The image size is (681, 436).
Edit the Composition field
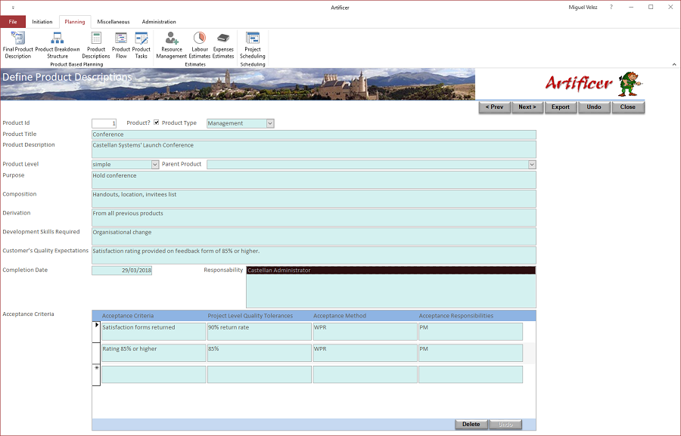pyautogui.click(x=314, y=199)
